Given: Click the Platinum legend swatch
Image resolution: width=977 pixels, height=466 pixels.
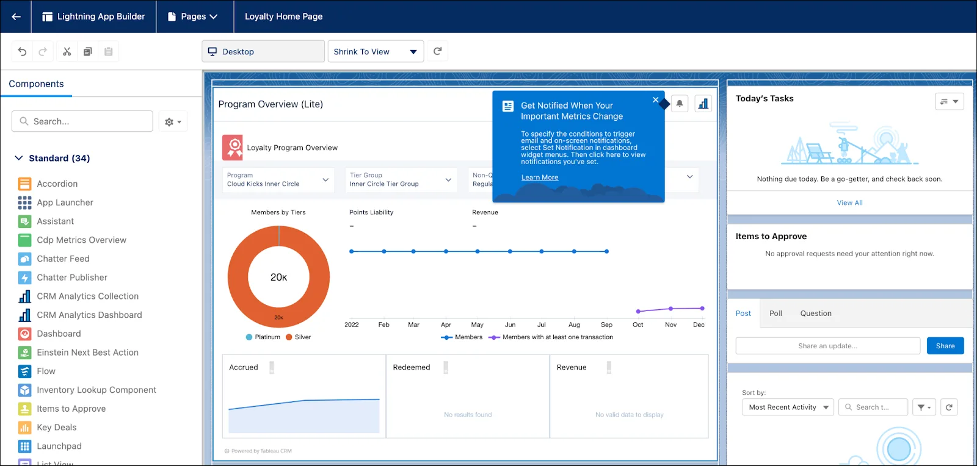Looking at the screenshot, I should (x=249, y=337).
